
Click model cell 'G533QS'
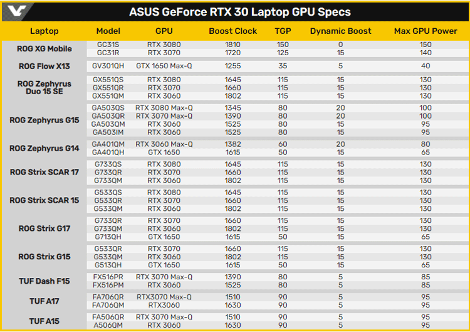click(x=108, y=193)
